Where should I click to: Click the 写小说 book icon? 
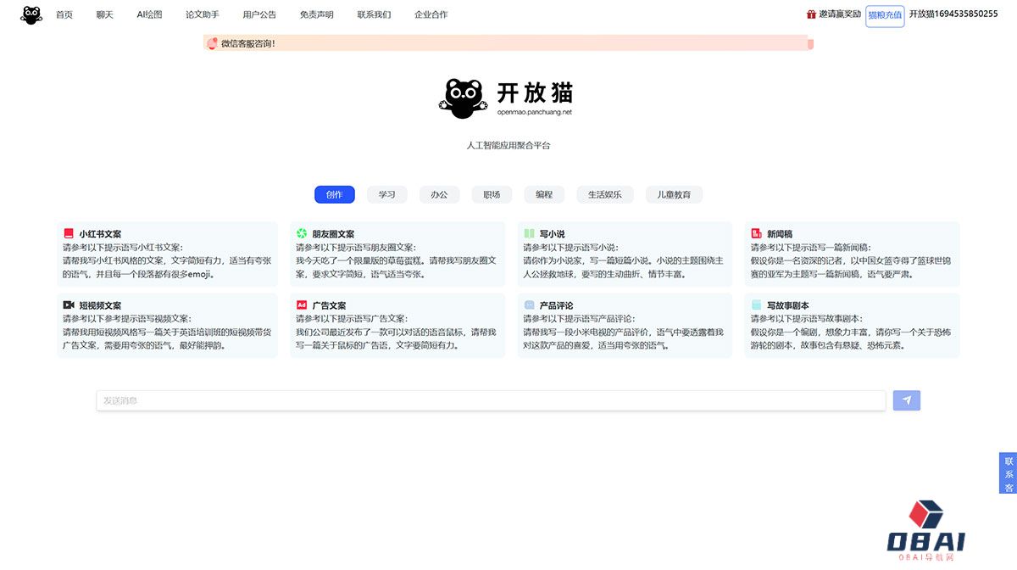click(x=529, y=234)
